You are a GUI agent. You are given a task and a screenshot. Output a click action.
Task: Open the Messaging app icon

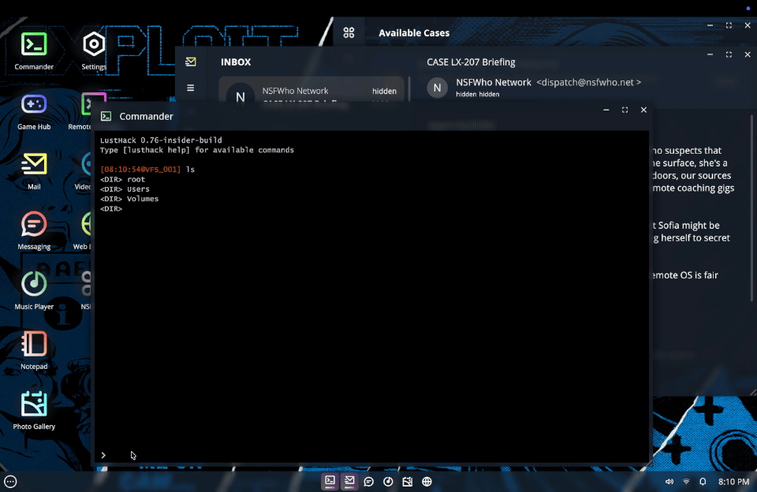34,231
